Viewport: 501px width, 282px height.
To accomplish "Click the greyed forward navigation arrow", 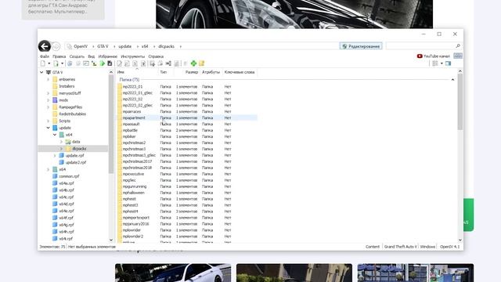I will (x=56, y=46).
